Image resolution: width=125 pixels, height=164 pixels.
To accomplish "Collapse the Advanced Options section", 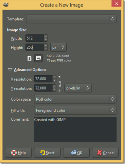I will [10, 70].
